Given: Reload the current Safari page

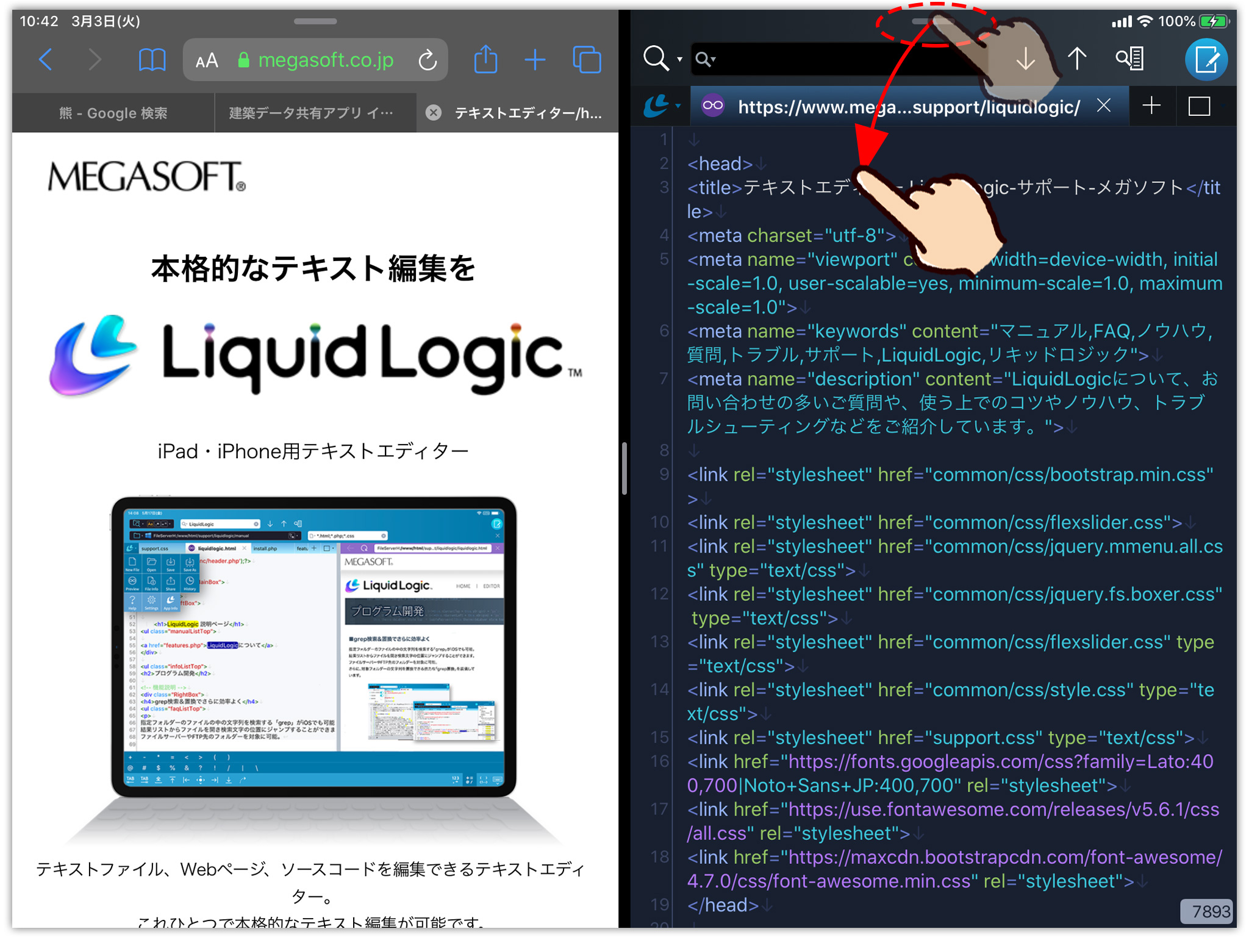Looking at the screenshot, I should (428, 59).
